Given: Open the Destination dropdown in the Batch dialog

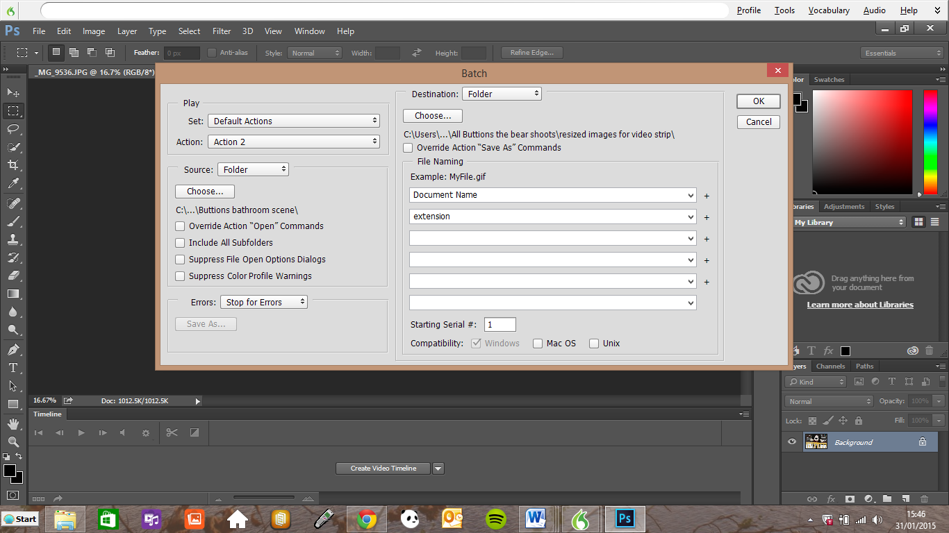Looking at the screenshot, I should (x=502, y=93).
